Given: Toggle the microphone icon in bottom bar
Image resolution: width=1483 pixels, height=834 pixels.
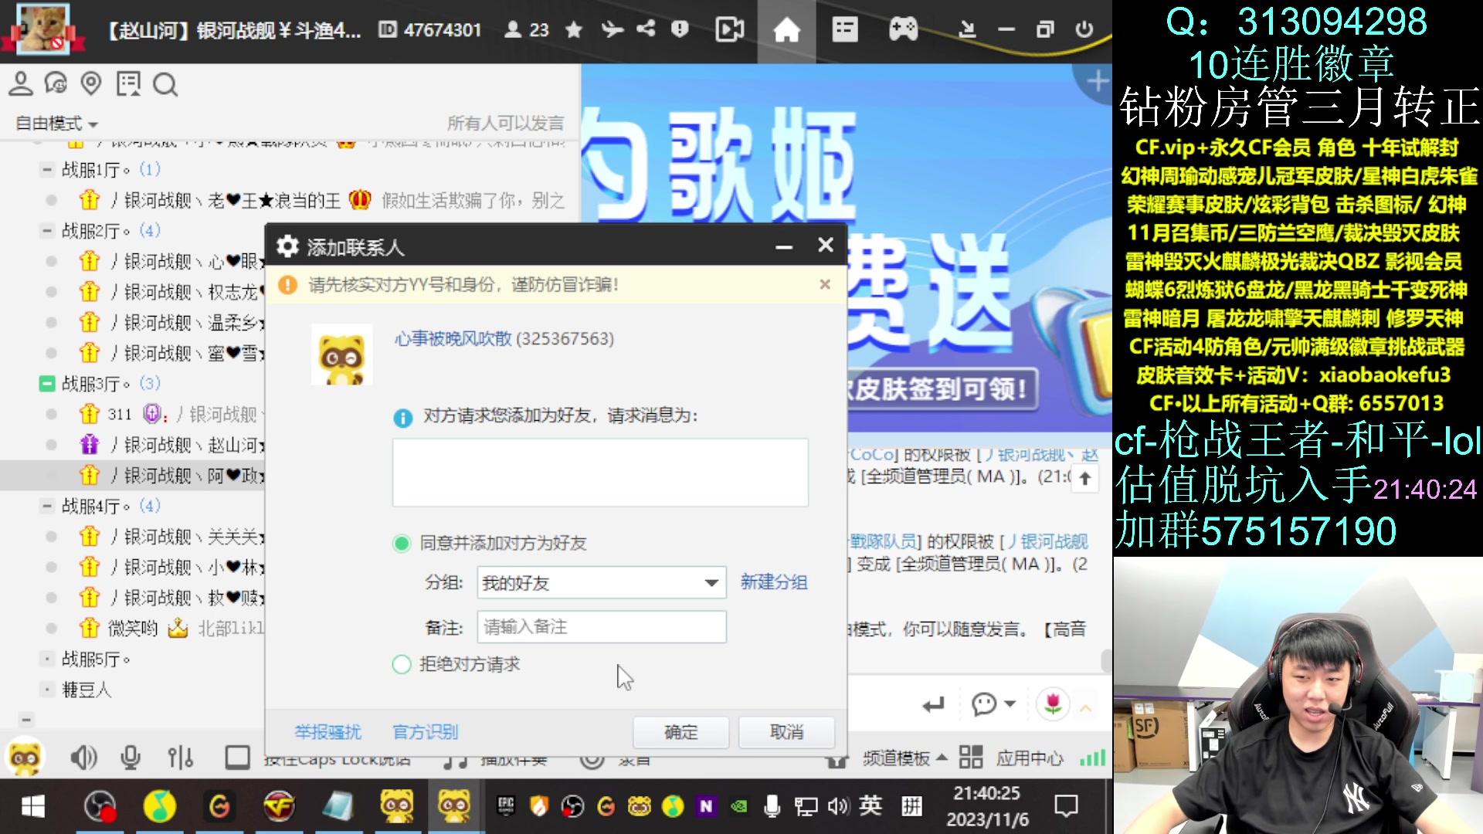Looking at the screenshot, I should pyautogui.click(x=131, y=758).
